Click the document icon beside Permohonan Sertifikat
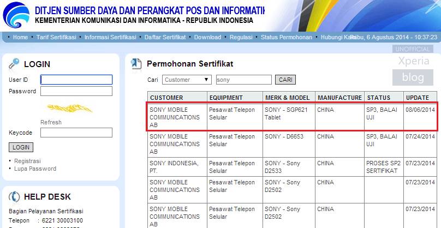The image size is (441, 228). point(136,63)
